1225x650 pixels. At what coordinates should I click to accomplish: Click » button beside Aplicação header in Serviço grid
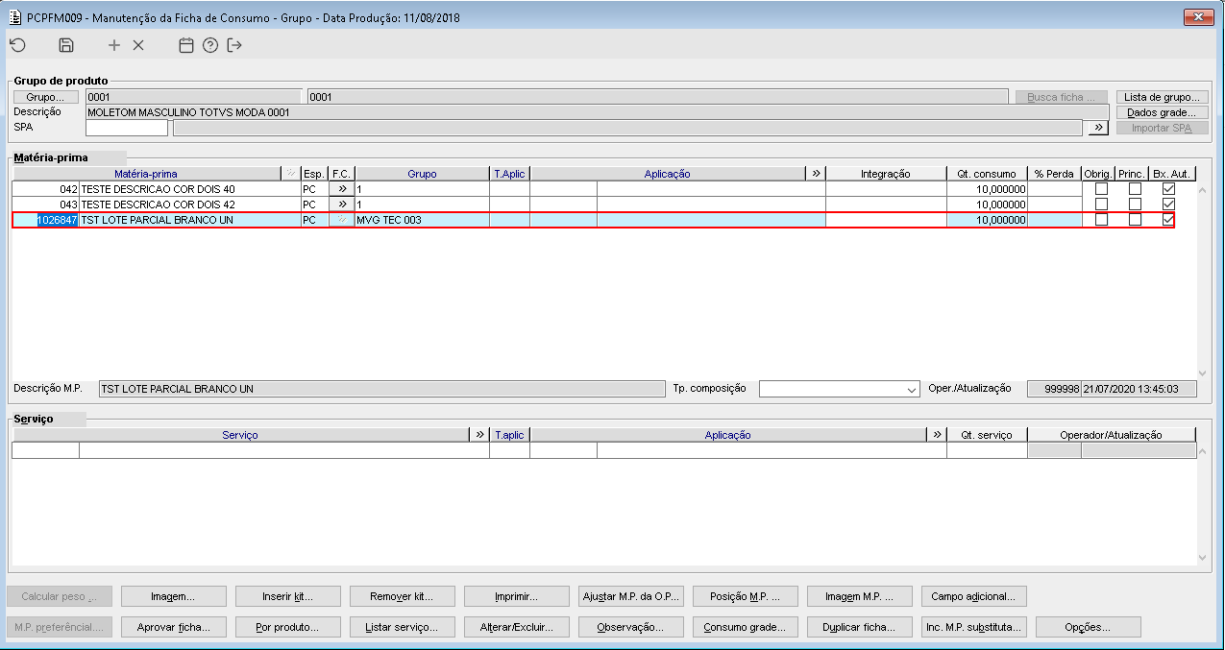point(937,435)
